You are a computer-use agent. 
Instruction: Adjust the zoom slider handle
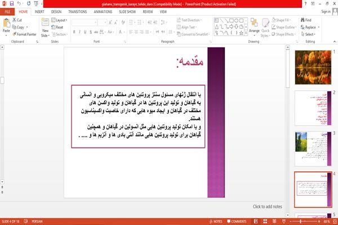(x=300, y=221)
